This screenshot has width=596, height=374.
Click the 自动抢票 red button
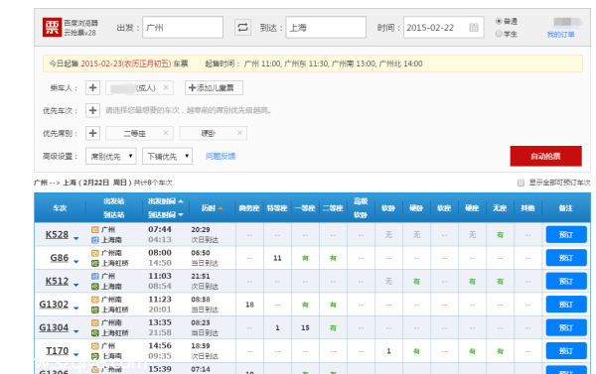(x=545, y=156)
